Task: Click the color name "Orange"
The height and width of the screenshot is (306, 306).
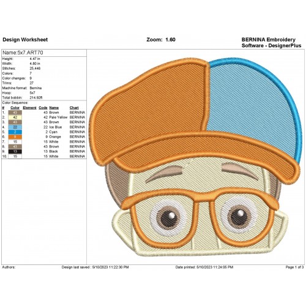Action: [55, 137]
